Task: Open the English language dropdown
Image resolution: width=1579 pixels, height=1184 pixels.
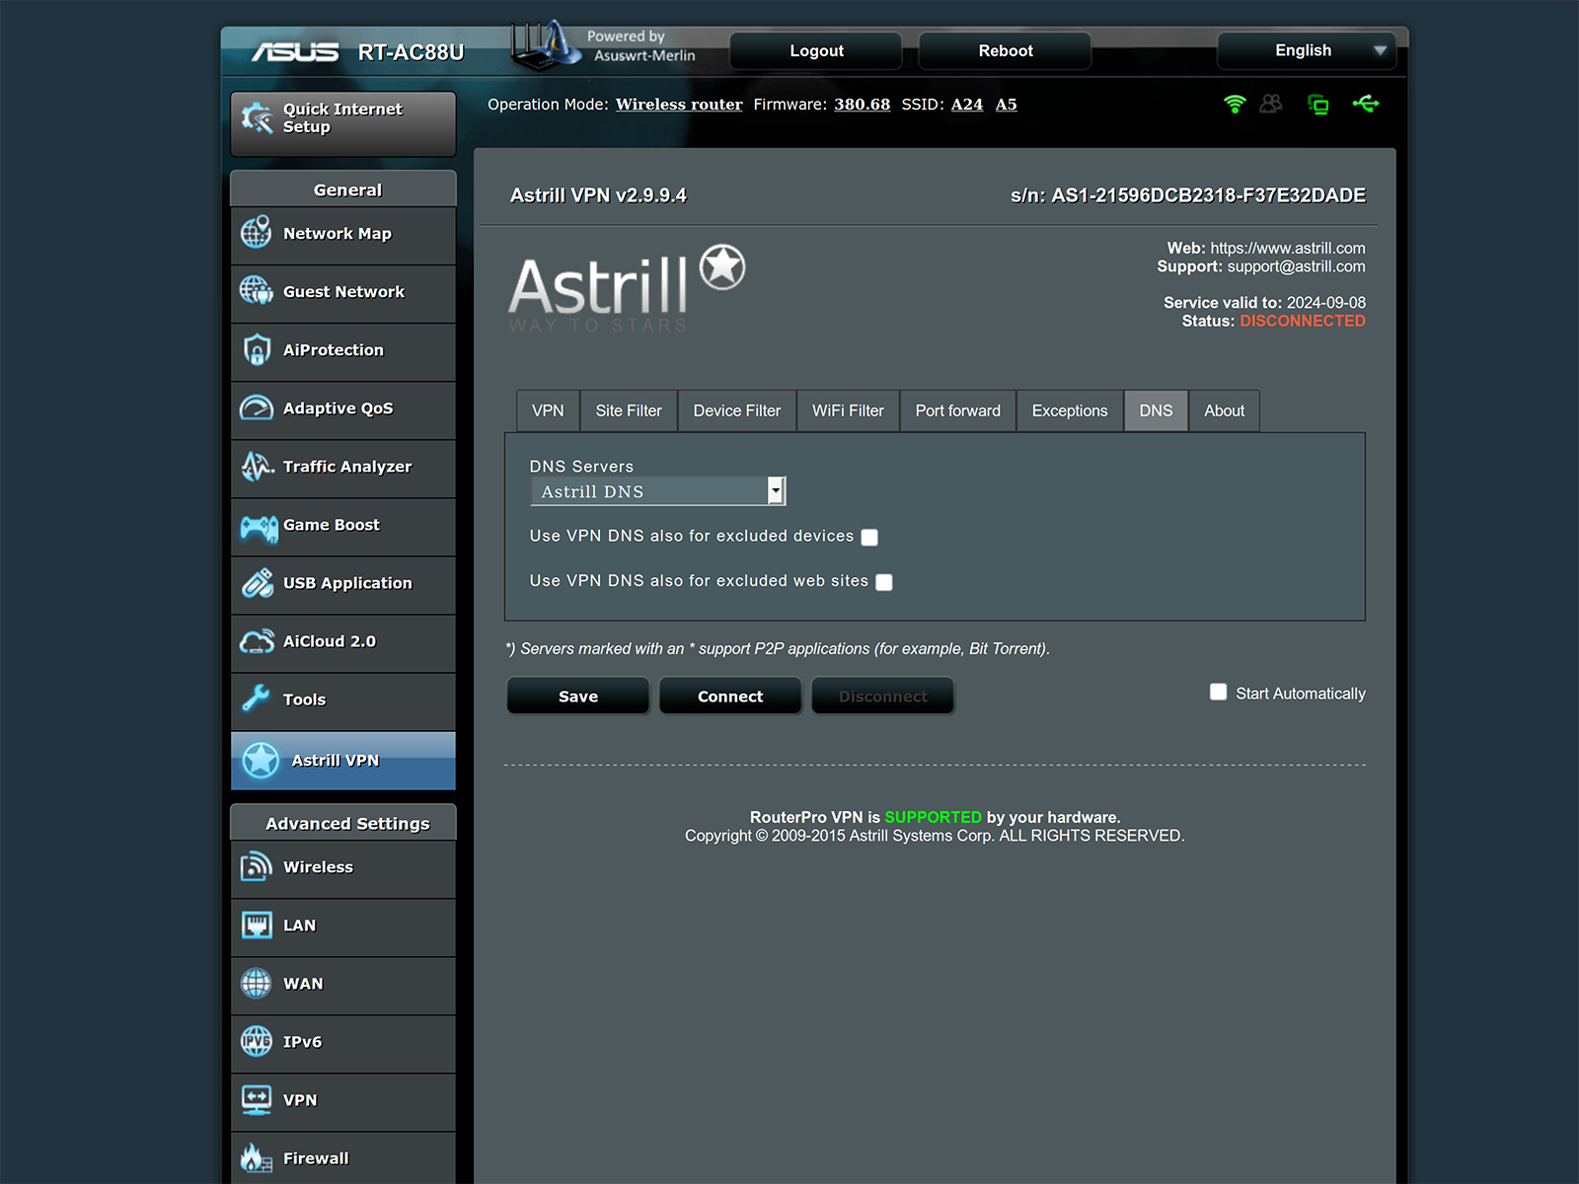Action: tap(1307, 50)
